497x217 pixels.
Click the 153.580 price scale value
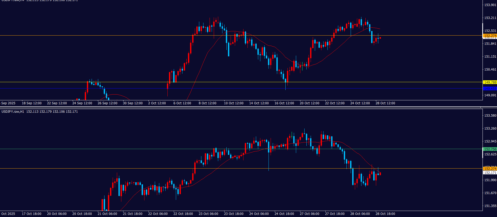click(490, 116)
